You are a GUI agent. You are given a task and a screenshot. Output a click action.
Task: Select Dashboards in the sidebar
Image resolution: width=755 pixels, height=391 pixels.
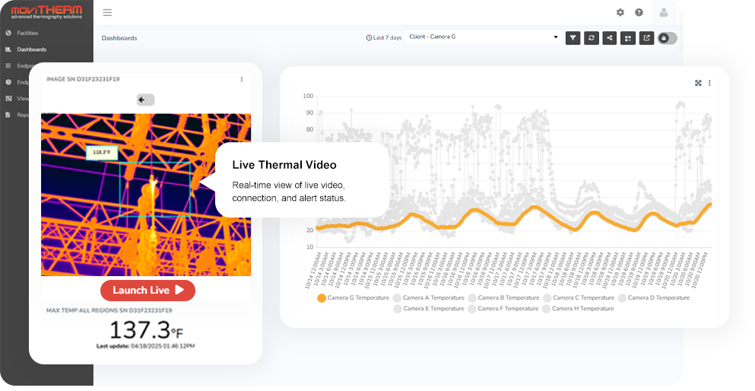click(x=31, y=49)
